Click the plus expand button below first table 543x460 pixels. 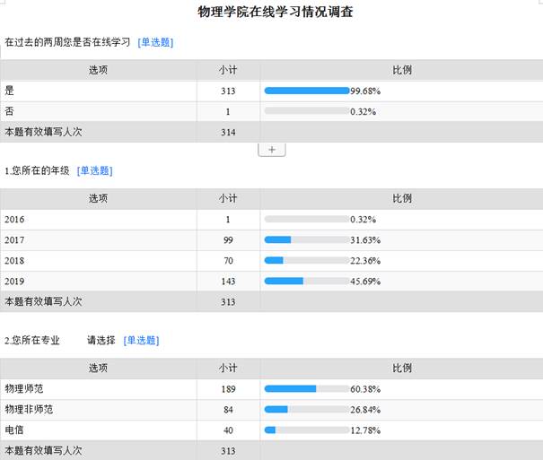pyautogui.click(x=272, y=150)
